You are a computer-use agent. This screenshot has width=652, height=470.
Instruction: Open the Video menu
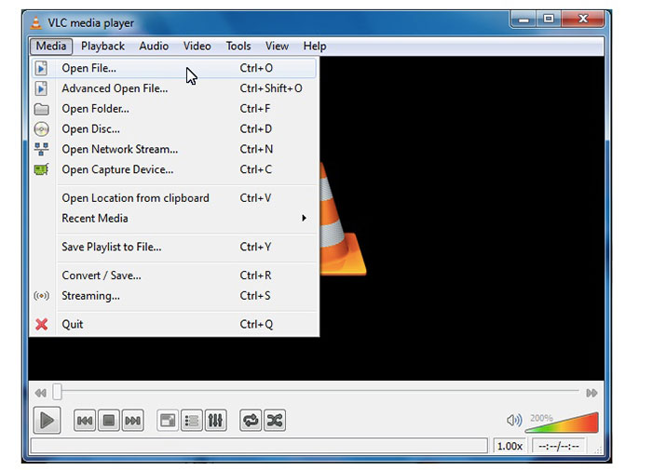click(197, 47)
